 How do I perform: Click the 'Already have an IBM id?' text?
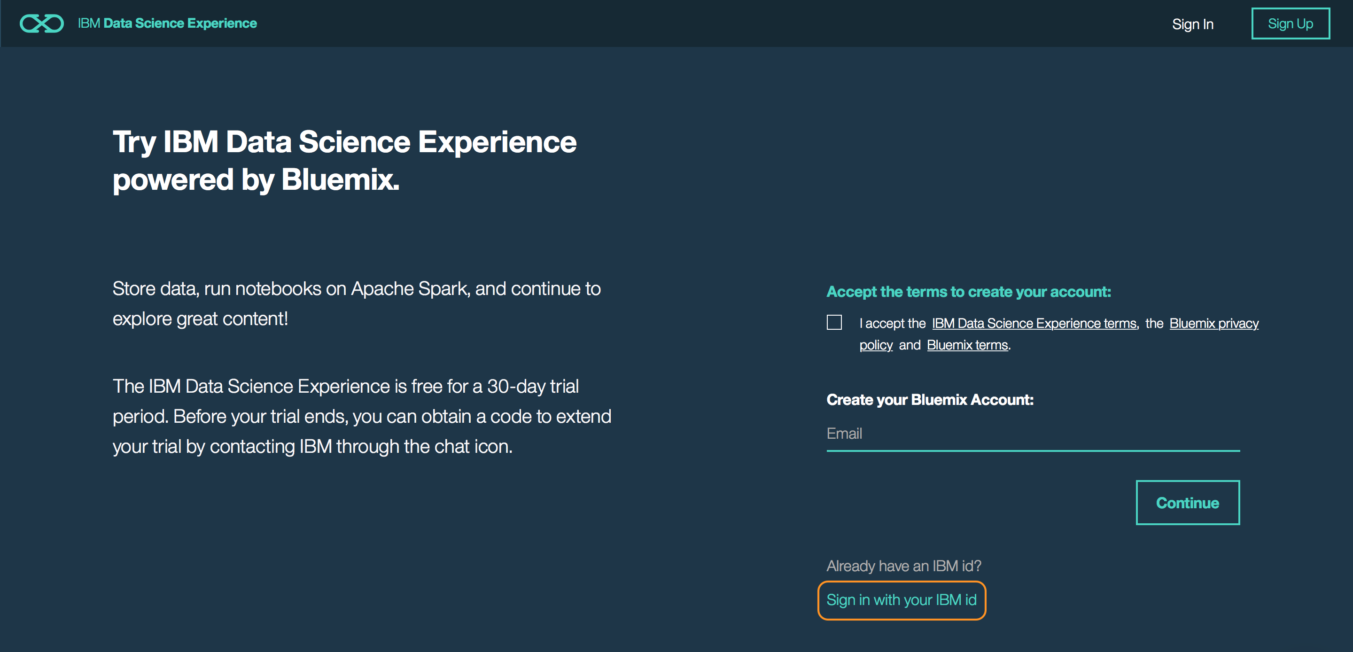point(903,566)
